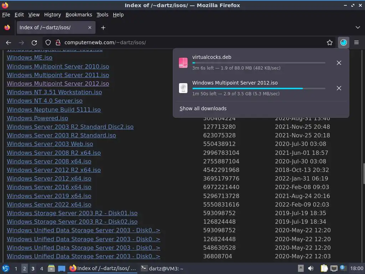Viewport: 365px width, 274px height.
Task: Open the volume speaker tray icon
Action: (x=311, y=268)
